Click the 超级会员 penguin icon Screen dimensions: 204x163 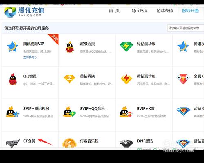(69, 47)
